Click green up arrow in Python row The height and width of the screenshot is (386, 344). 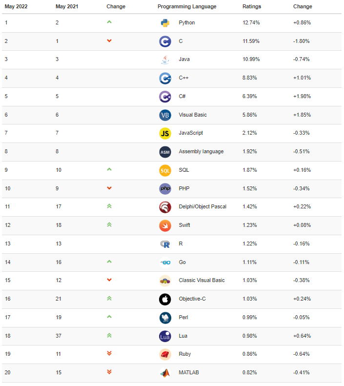[109, 22]
